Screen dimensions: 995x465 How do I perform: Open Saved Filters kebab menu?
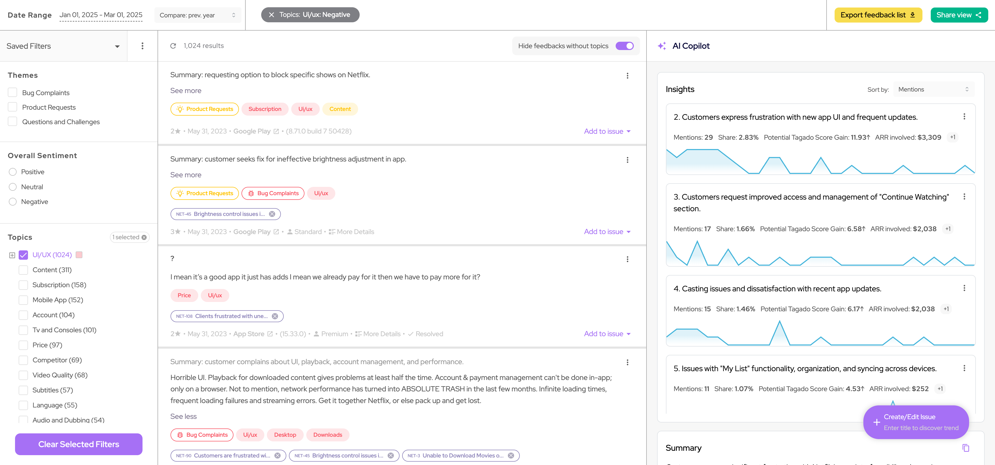tap(143, 46)
